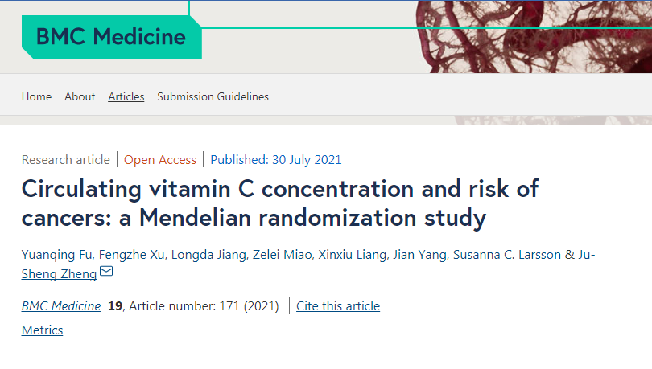Click the Published: 30 July 2021 link
This screenshot has height=369, width=652.
275,160
